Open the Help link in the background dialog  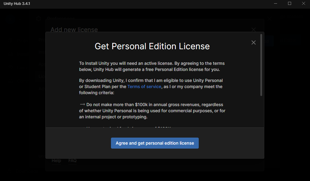[x=56, y=161]
